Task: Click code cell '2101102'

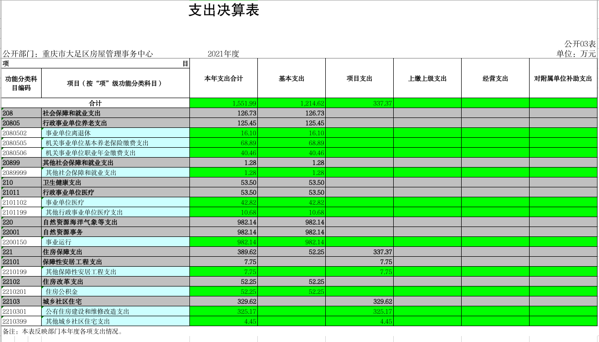Action: point(21,202)
